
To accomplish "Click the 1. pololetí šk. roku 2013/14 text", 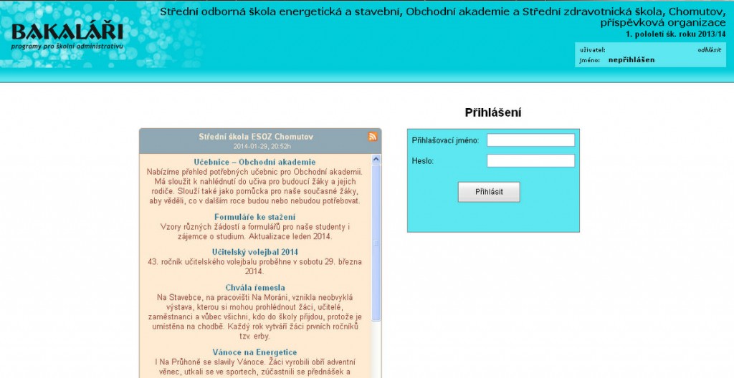I will [675, 34].
